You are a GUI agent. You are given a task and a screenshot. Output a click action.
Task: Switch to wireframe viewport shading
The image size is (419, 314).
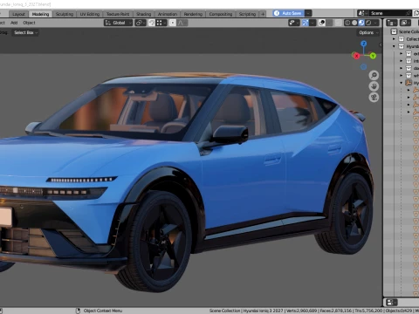[x=347, y=23]
